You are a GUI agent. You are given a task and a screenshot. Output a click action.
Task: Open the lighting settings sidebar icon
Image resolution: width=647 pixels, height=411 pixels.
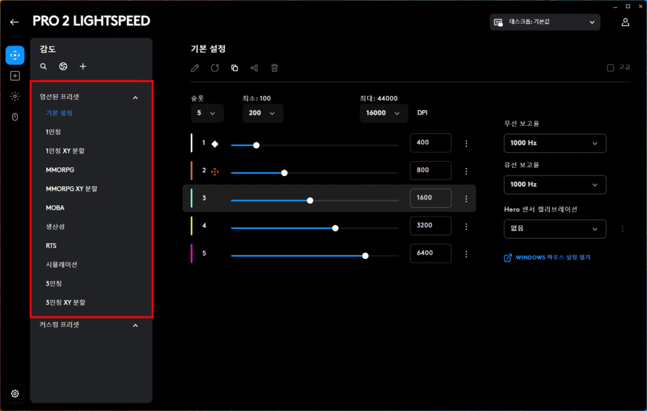click(15, 96)
